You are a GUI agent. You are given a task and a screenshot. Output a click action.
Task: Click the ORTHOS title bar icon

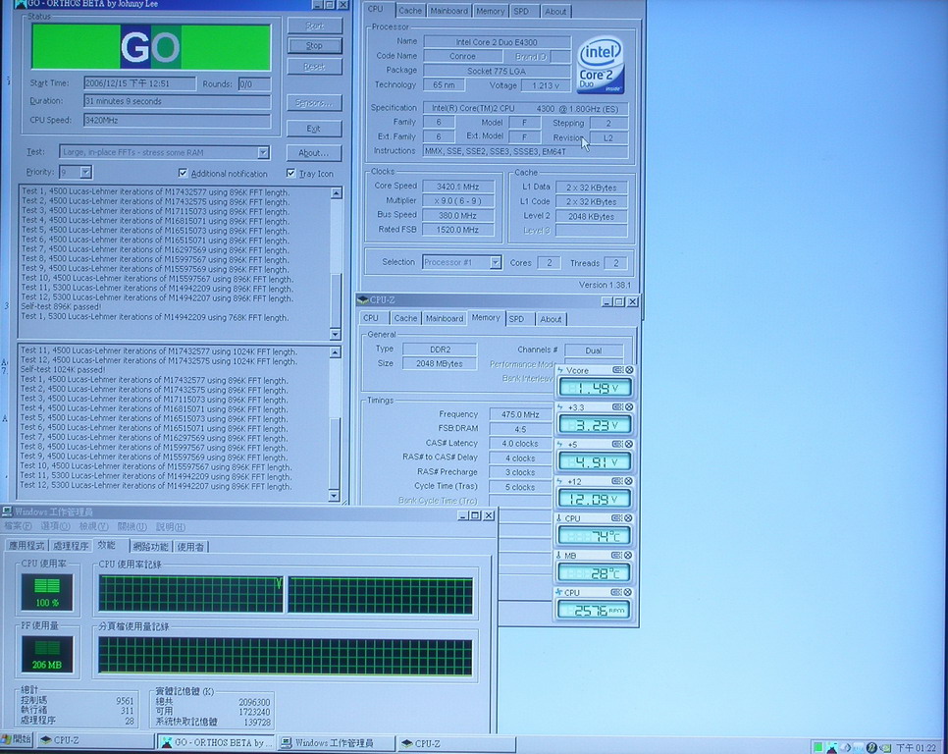pyautogui.click(x=20, y=4)
